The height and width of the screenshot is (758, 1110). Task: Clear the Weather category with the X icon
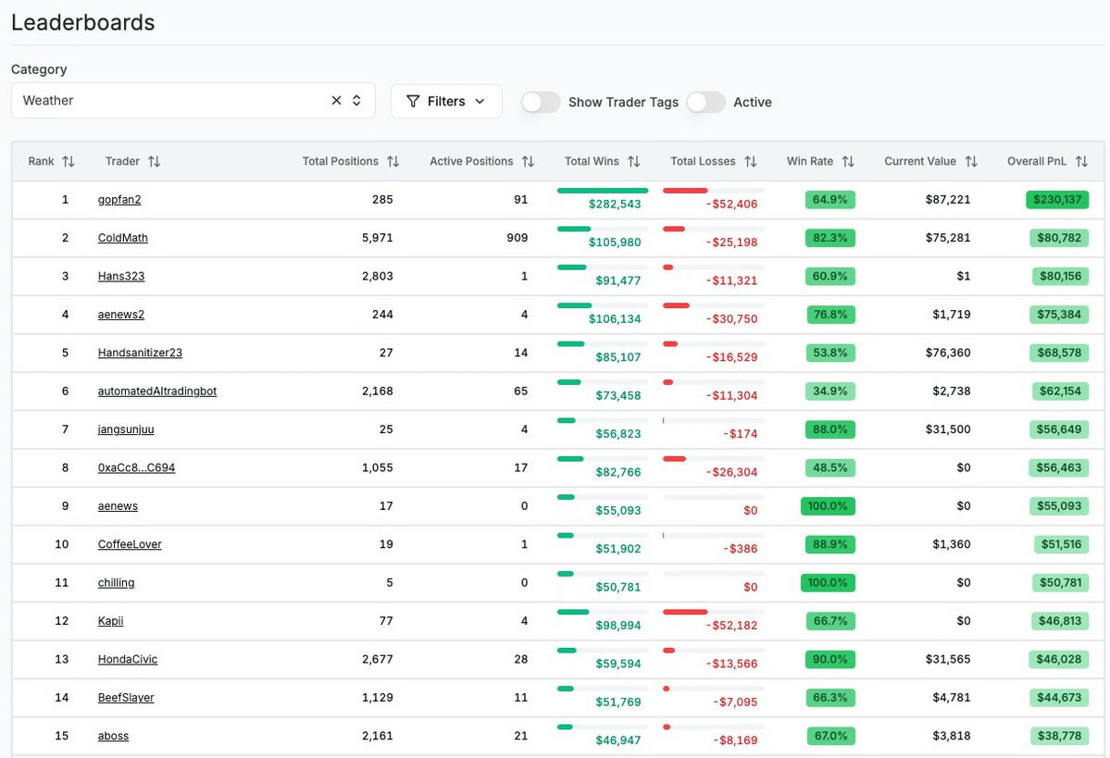pos(335,100)
